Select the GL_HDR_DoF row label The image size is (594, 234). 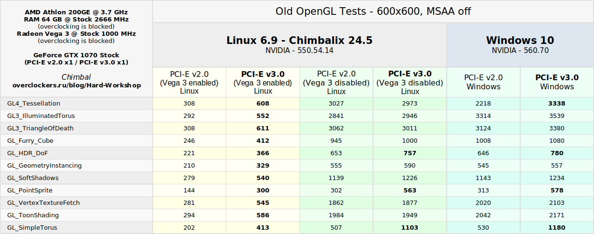click(x=28, y=153)
